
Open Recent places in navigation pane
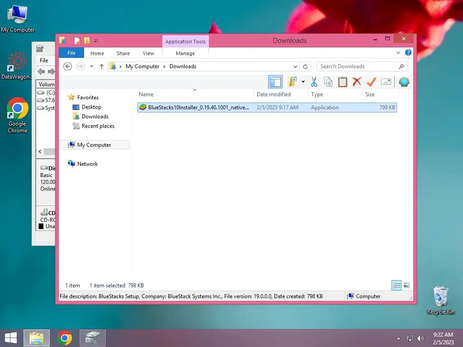[98, 126]
